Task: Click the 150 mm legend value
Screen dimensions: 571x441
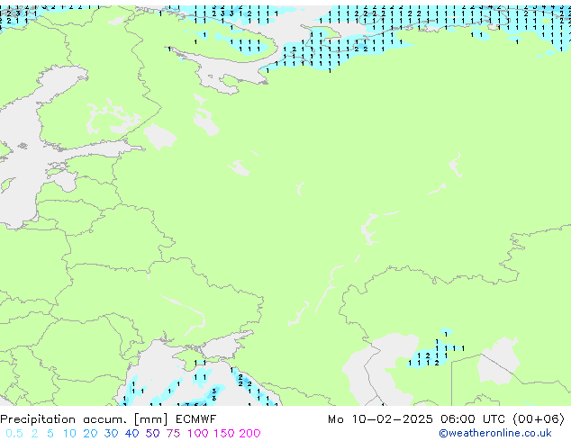Action: coord(223,434)
